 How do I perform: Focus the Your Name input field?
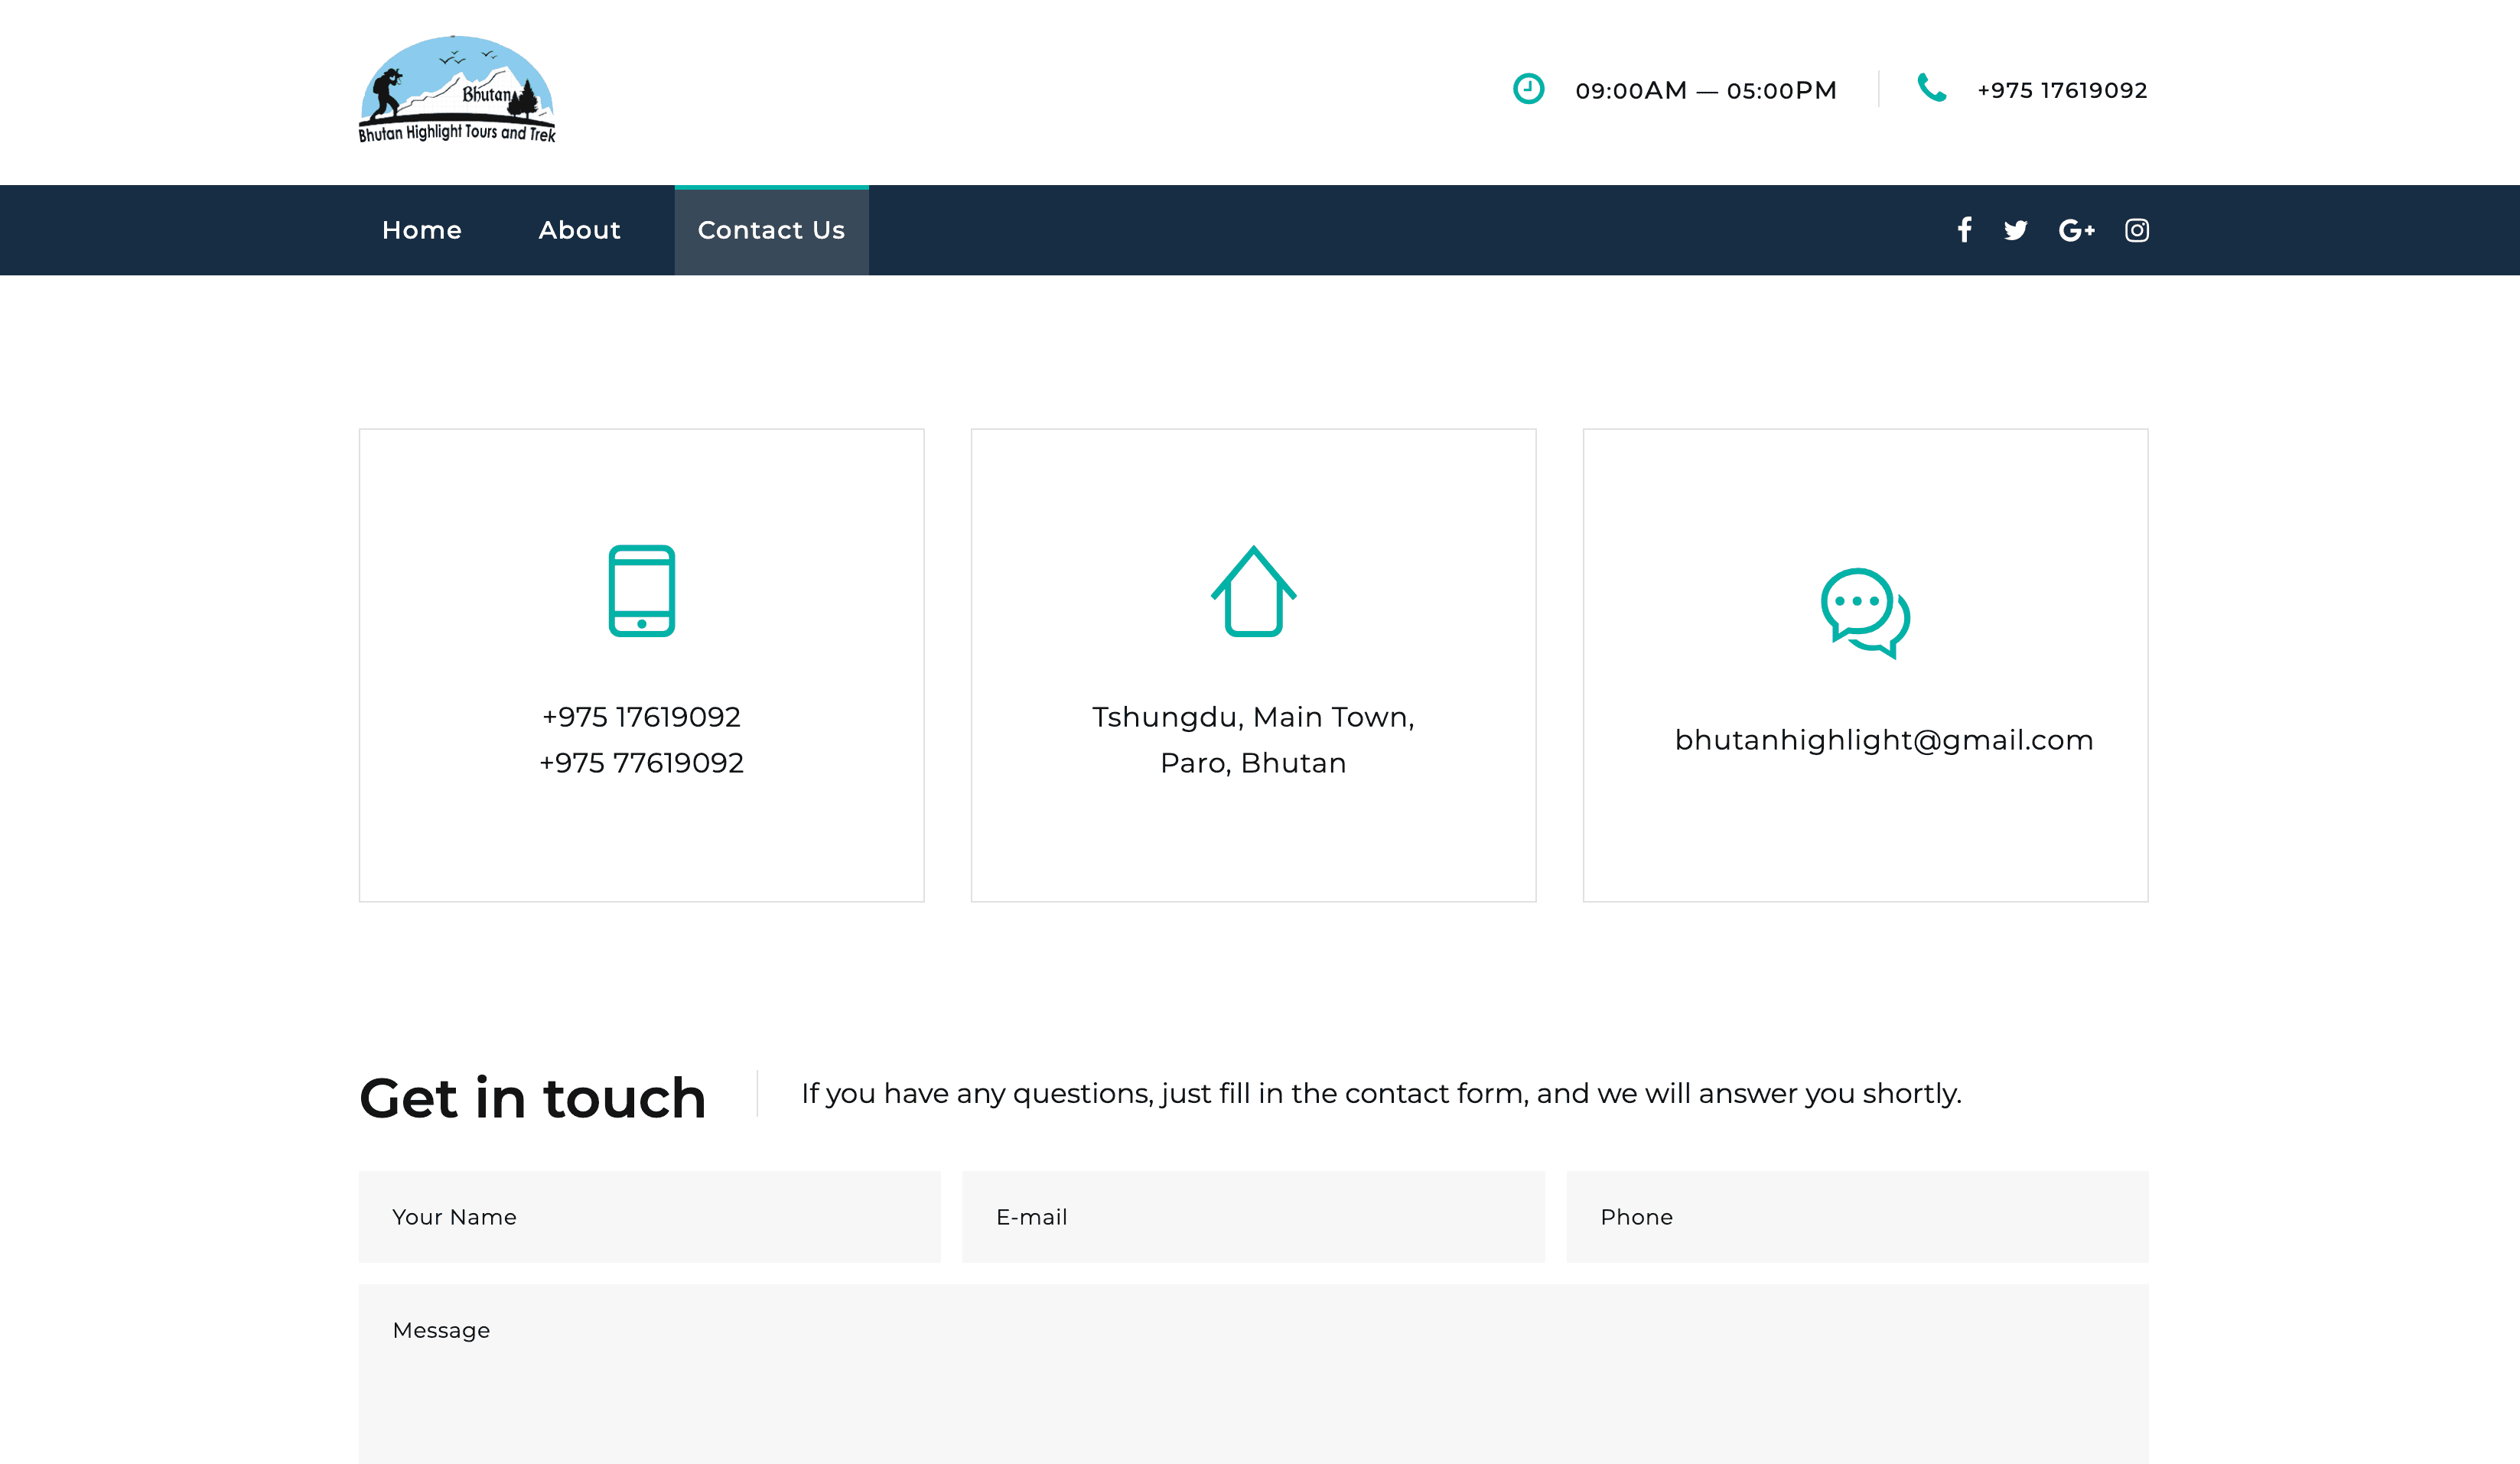649,1217
